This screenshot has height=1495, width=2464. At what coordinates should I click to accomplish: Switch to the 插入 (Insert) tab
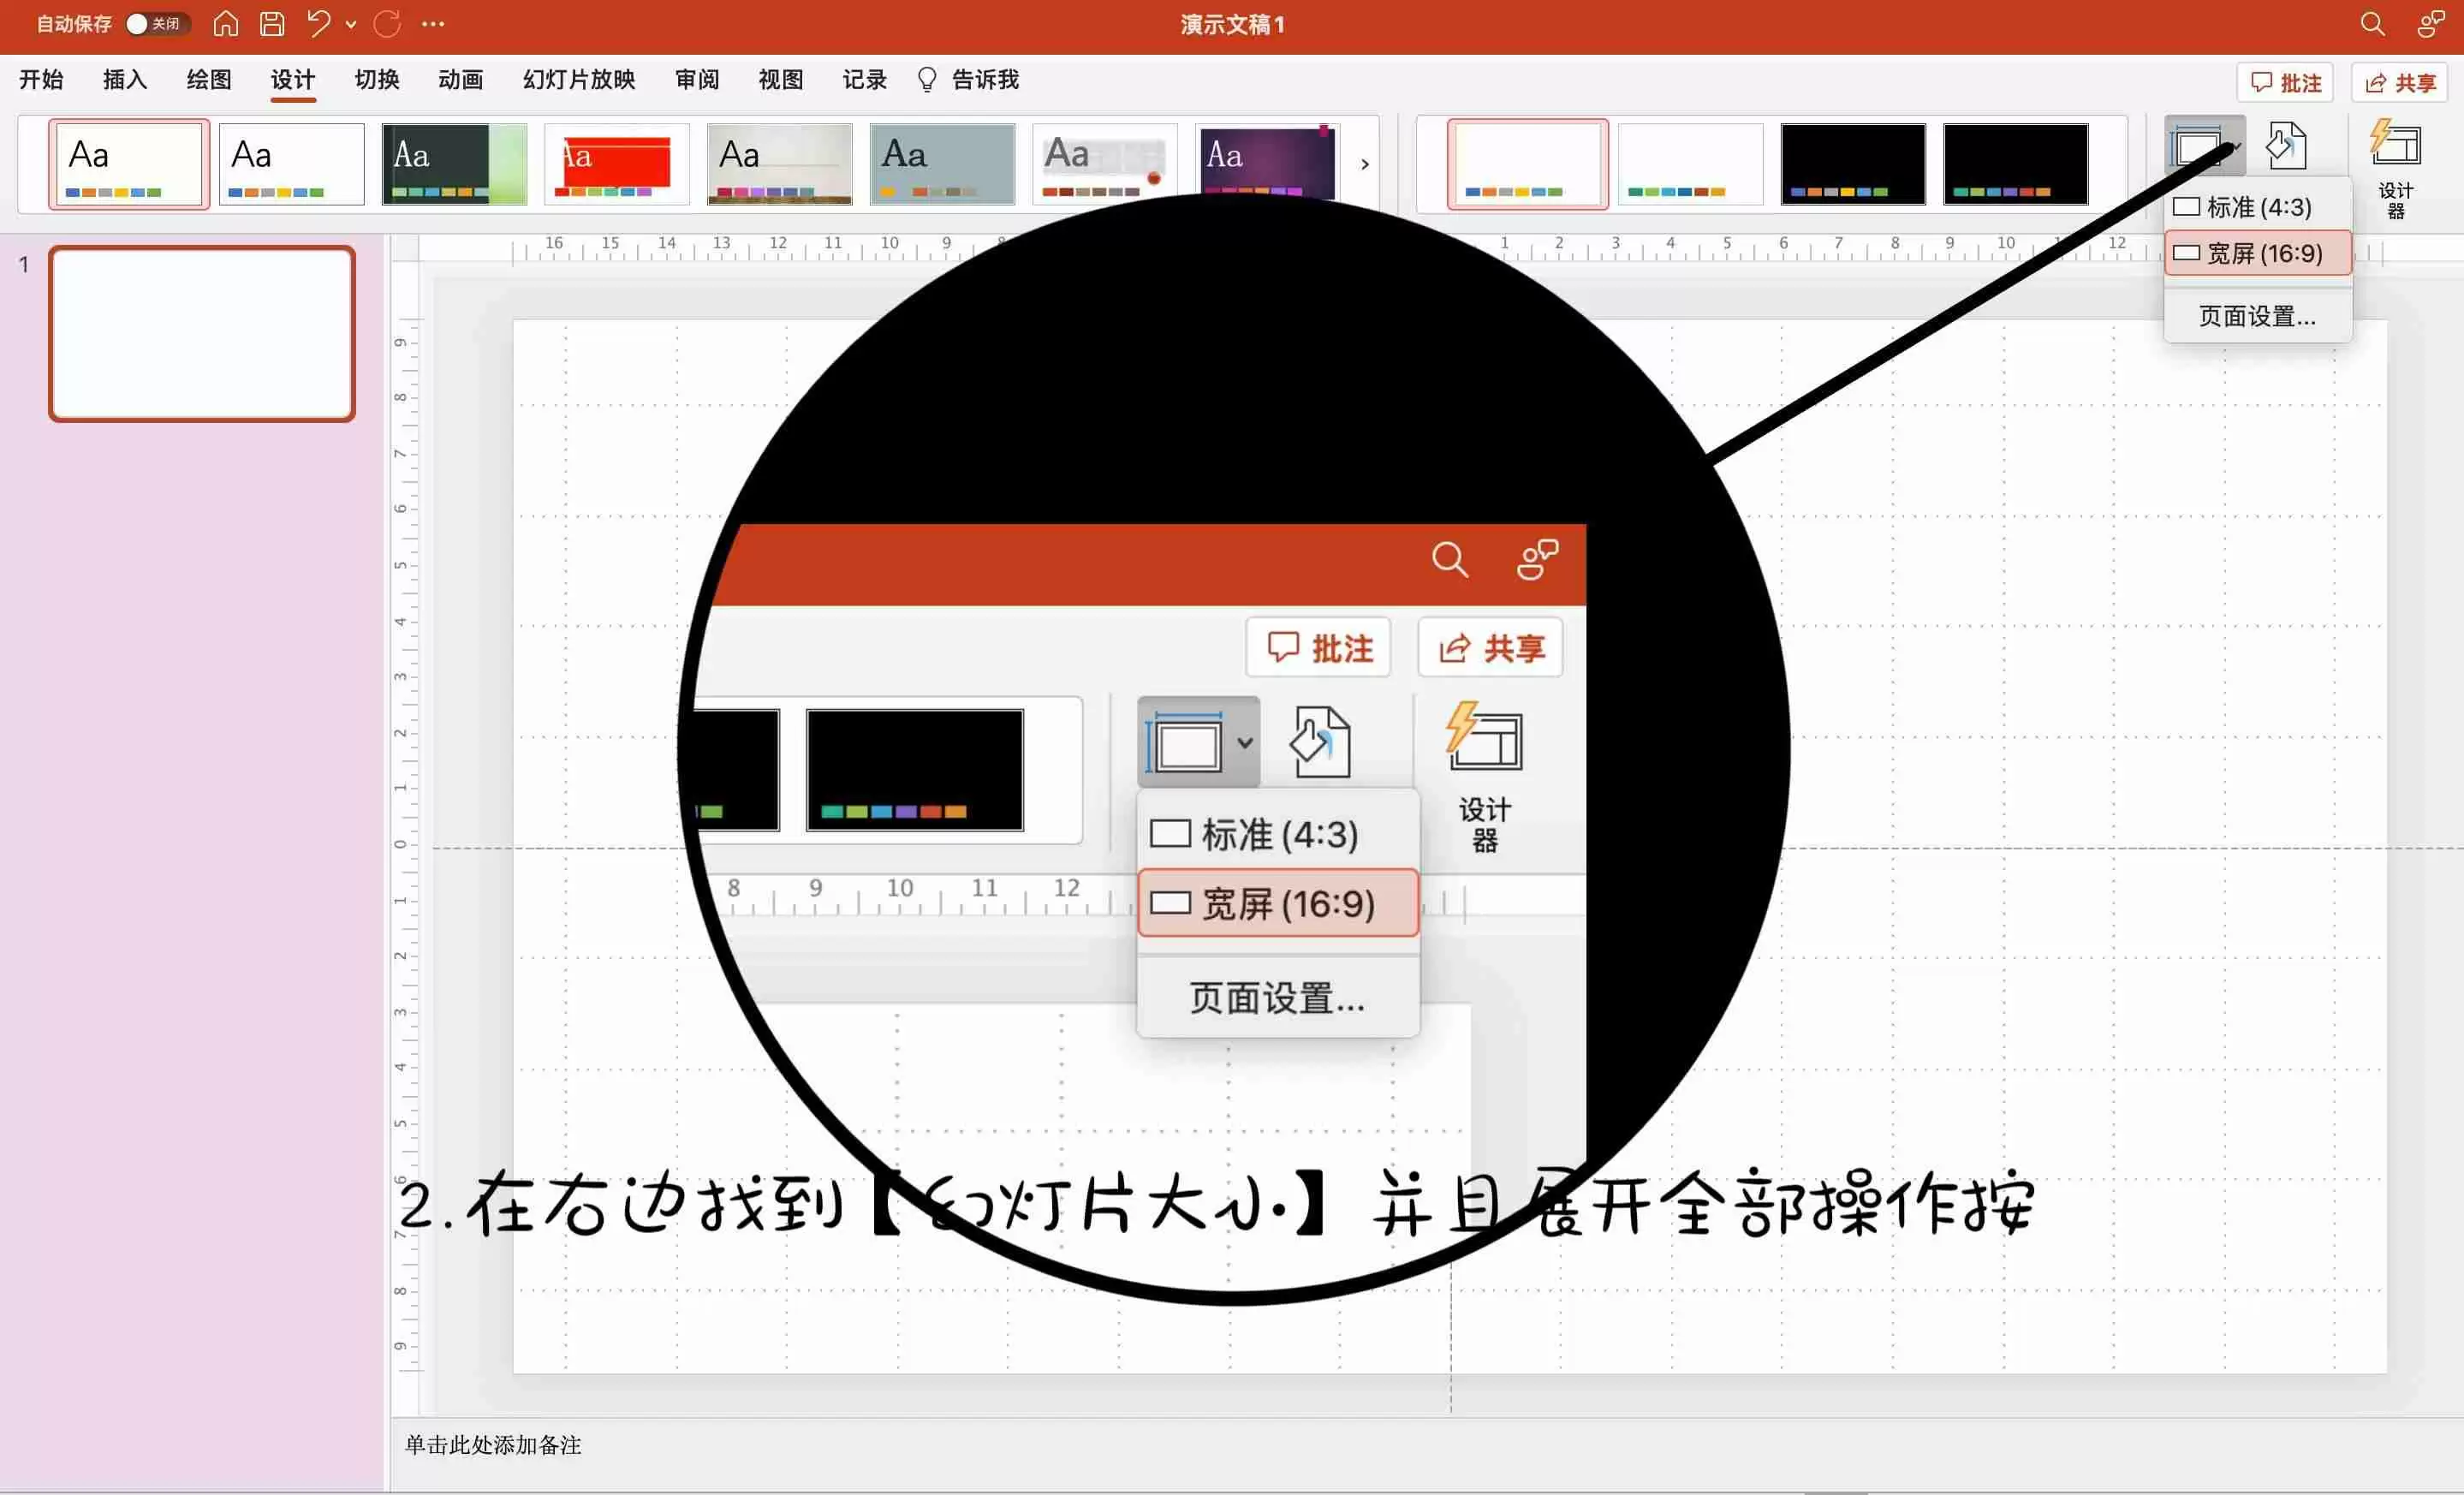click(125, 80)
